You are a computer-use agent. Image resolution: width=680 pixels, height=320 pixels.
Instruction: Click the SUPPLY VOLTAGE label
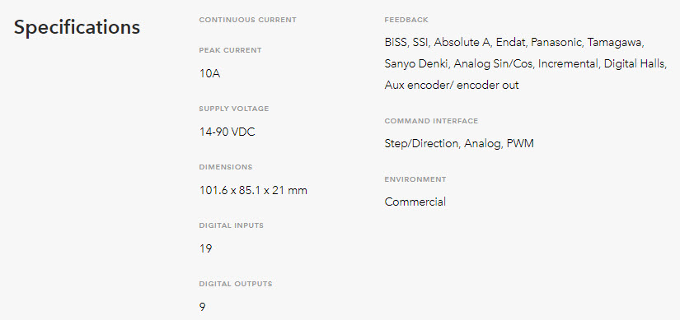pos(234,109)
